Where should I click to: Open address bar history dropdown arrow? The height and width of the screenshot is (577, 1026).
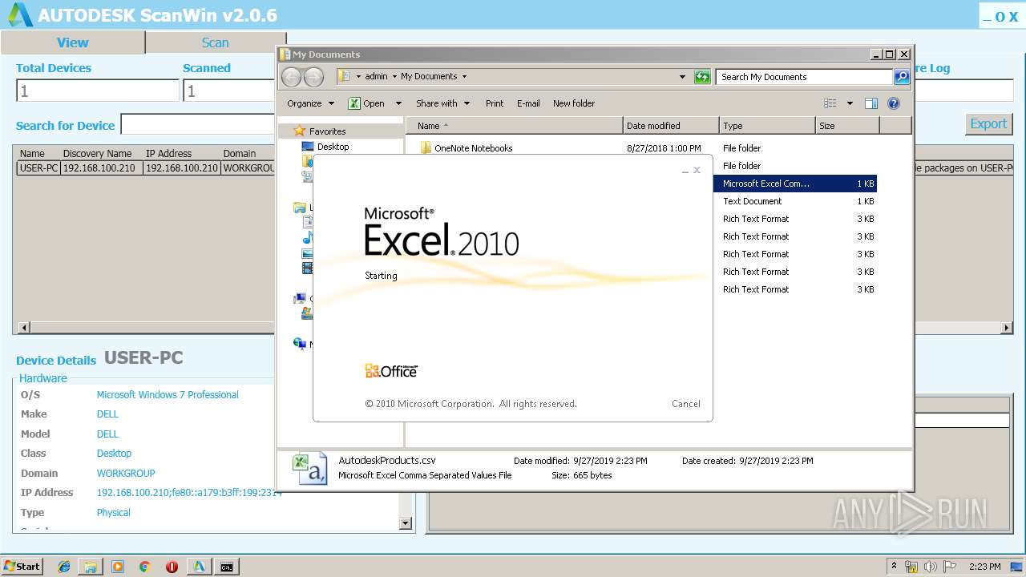[682, 77]
